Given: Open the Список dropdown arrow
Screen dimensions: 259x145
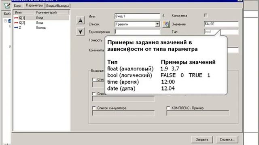Looking at the screenshot, I should coord(157,24).
